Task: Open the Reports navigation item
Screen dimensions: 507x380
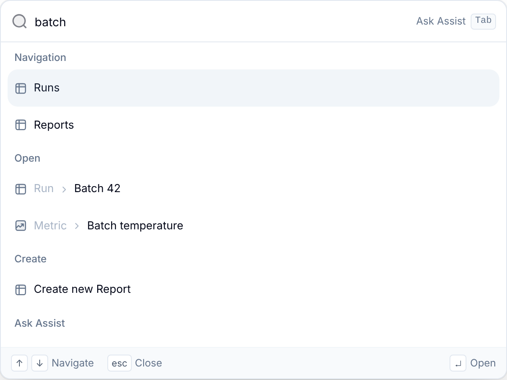Action: click(253, 125)
